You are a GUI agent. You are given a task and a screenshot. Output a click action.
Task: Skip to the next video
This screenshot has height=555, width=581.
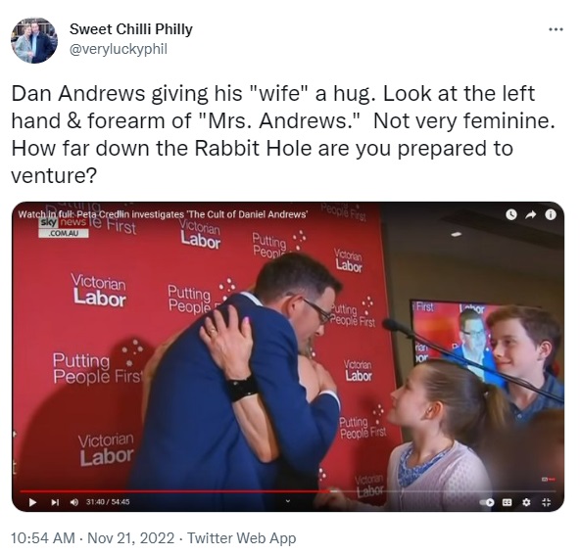pyautogui.click(x=55, y=502)
